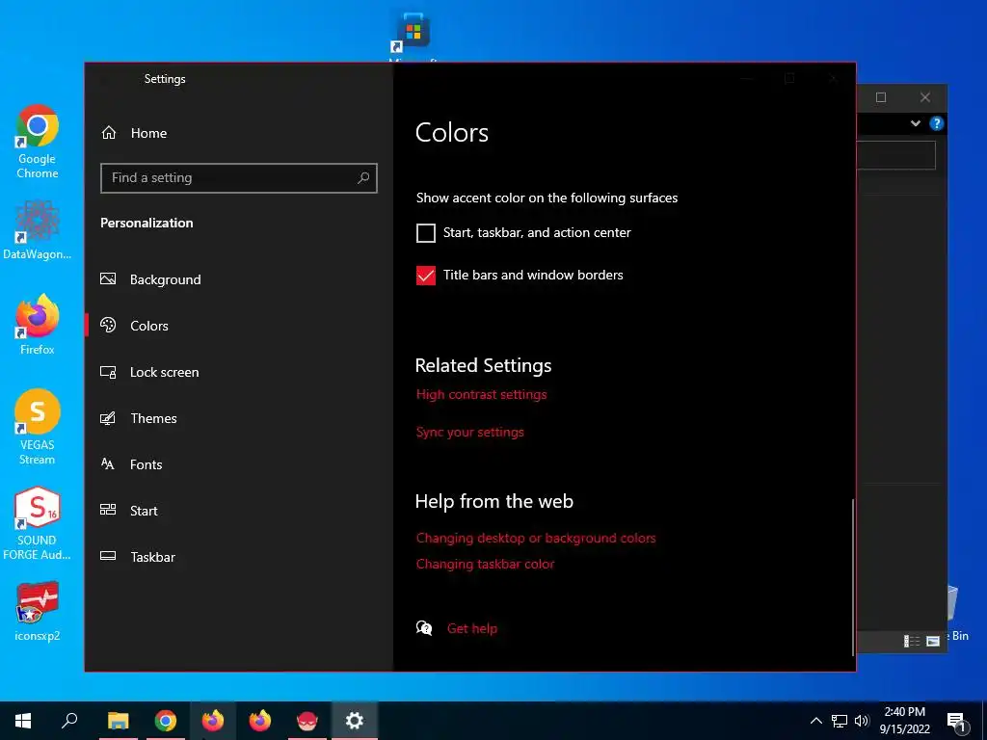Open File Explorer from the taskbar

118,721
